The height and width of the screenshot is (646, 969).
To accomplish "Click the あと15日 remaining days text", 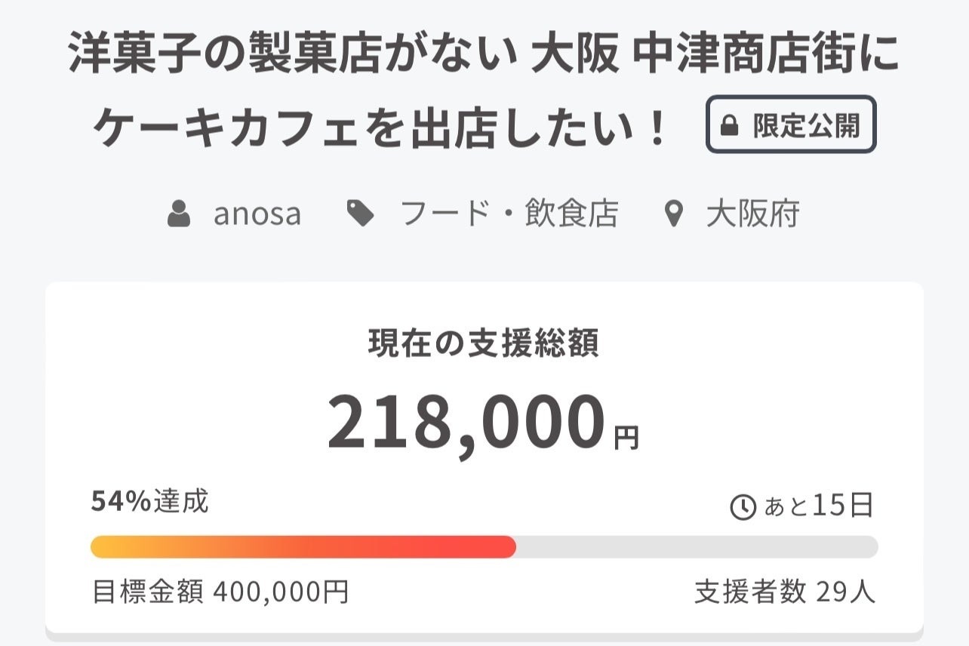I will pos(819,506).
